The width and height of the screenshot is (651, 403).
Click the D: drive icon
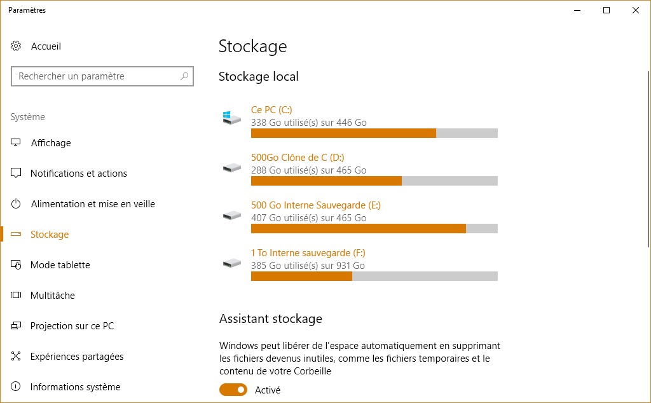[x=231, y=167]
